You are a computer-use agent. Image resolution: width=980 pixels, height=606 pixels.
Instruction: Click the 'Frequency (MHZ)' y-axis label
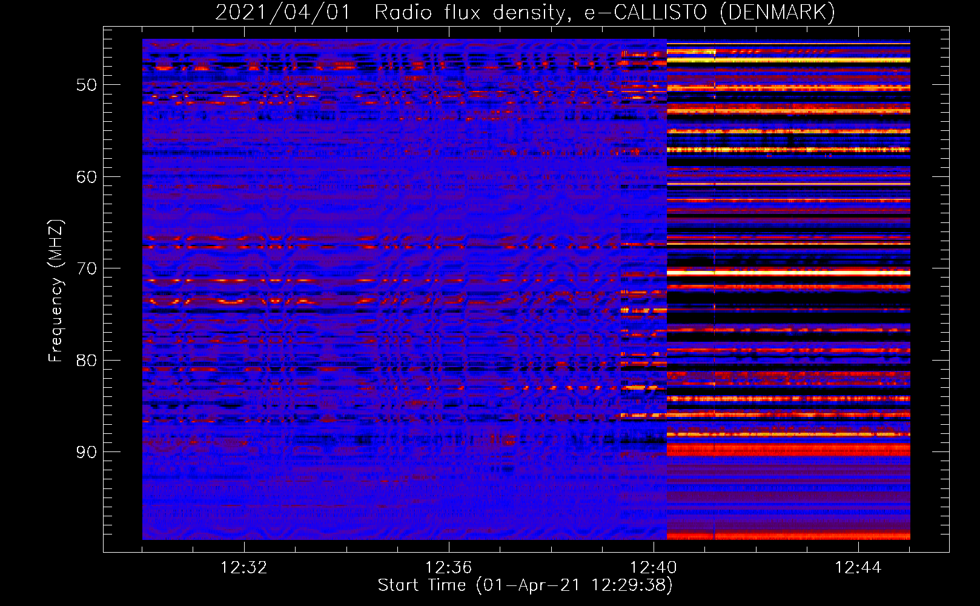coord(56,291)
